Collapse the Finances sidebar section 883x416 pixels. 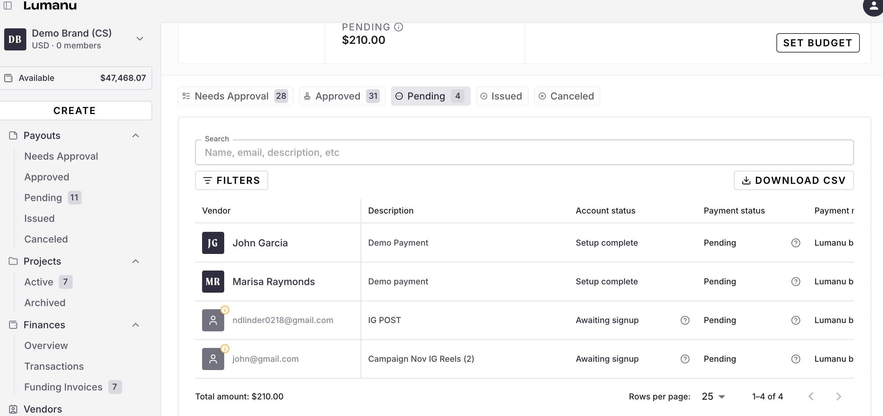[x=136, y=325]
